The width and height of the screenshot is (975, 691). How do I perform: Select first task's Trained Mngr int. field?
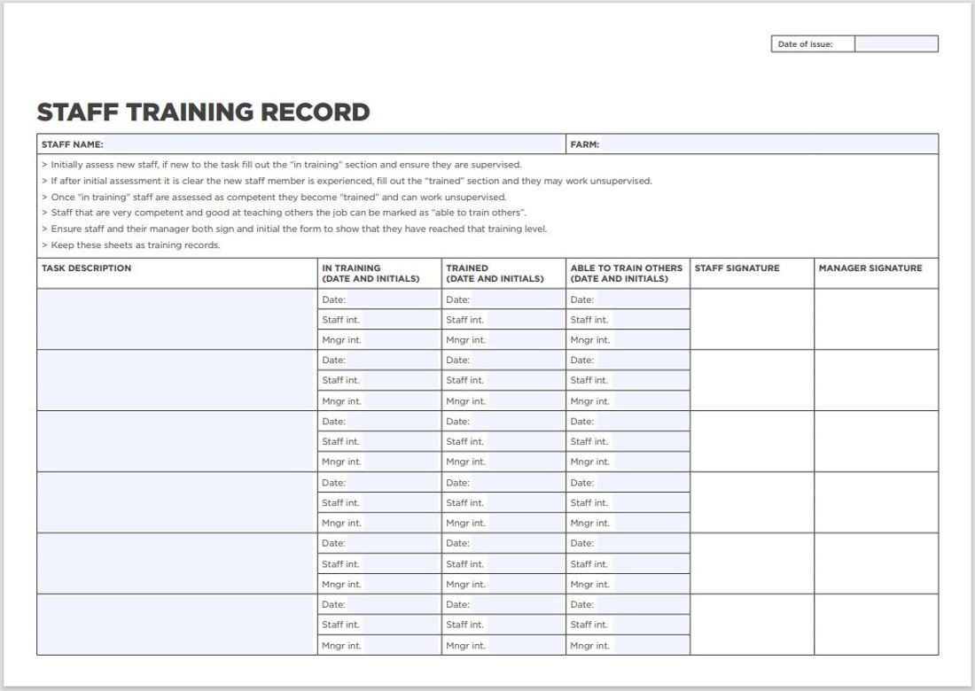point(526,340)
